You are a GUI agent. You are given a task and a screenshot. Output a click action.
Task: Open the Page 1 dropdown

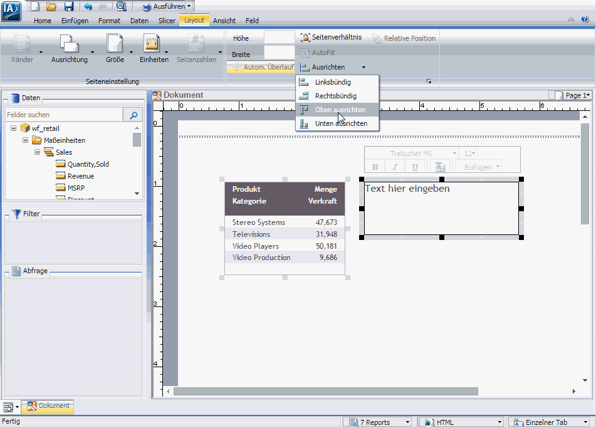point(573,95)
